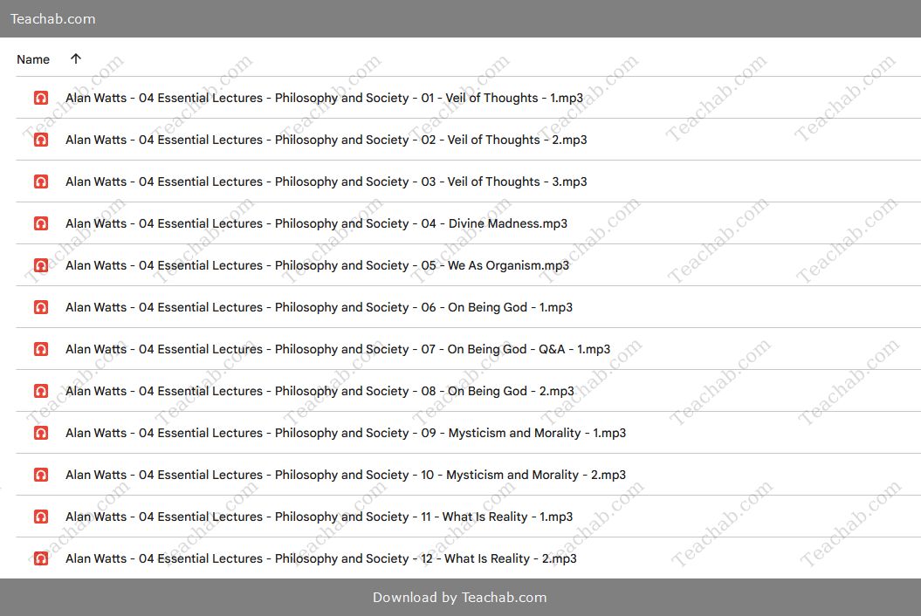Select file 08 - On Being God - 2.mp3
Screen dimensions: 921x616
tap(320, 391)
